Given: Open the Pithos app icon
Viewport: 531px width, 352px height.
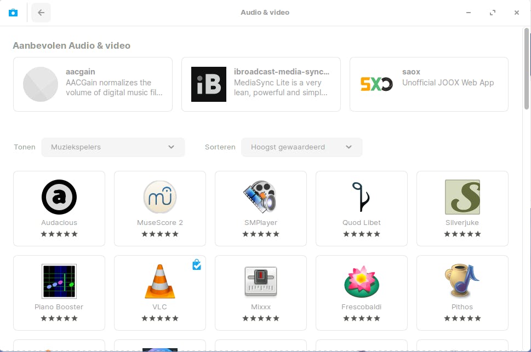Looking at the screenshot, I should (463, 281).
